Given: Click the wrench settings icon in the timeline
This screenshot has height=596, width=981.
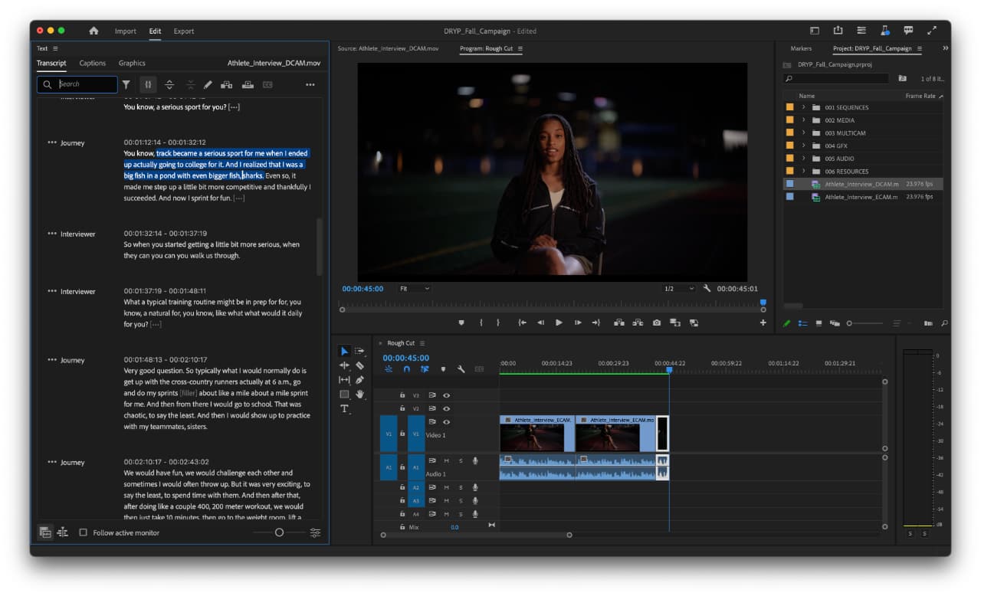Looking at the screenshot, I should (459, 368).
